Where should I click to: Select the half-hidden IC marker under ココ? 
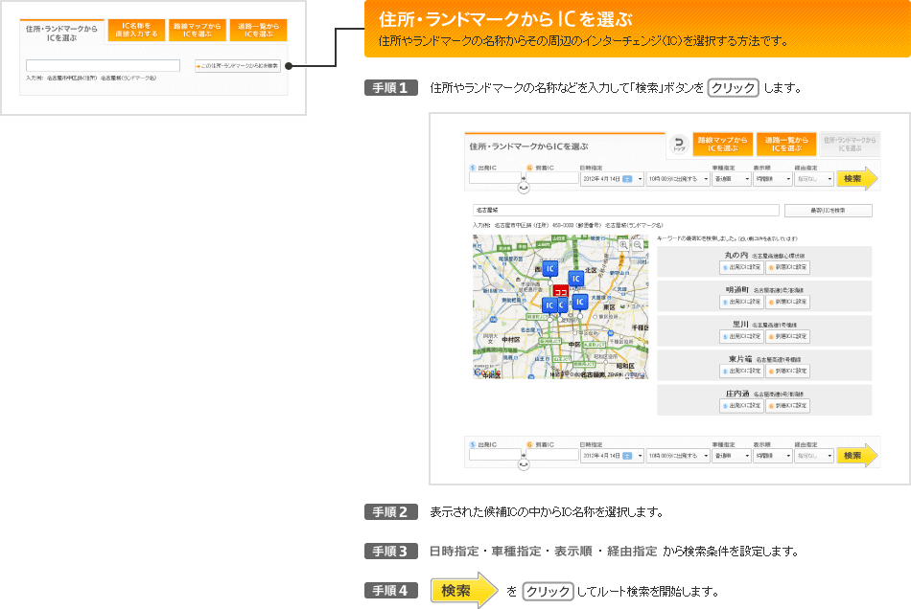click(x=562, y=305)
